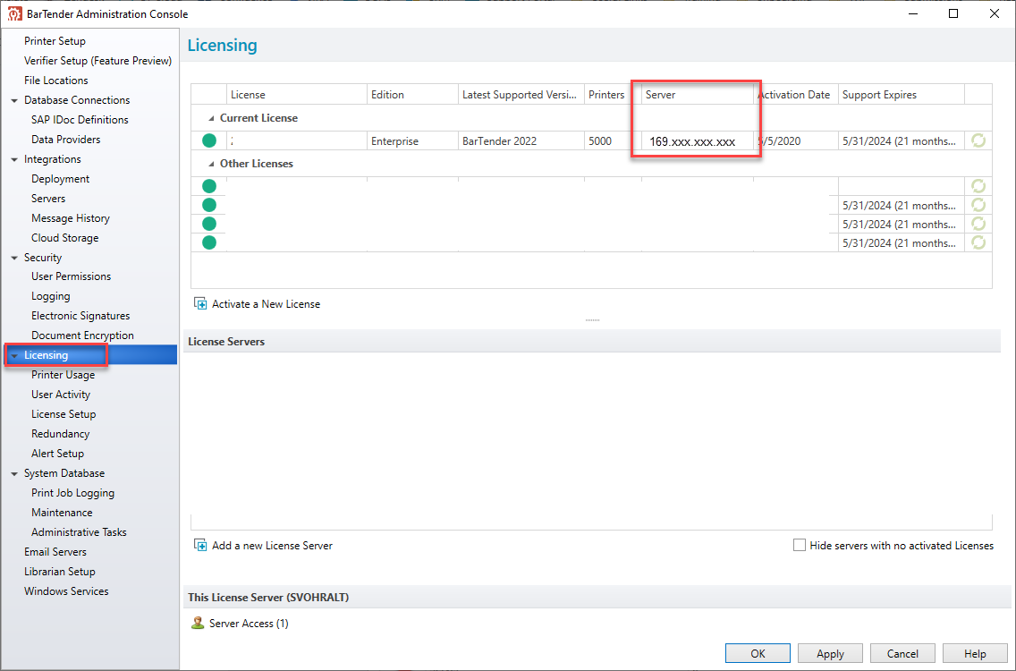
Task: Open Maintenance page
Action: (62, 513)
